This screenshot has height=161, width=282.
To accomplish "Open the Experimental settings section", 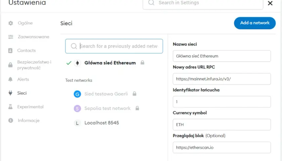I will click(x=31, y=107).
